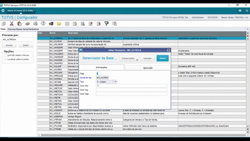This screenshot has height=141, width=250.
Task: Switch to the Descrição tab
Action: 148,68
